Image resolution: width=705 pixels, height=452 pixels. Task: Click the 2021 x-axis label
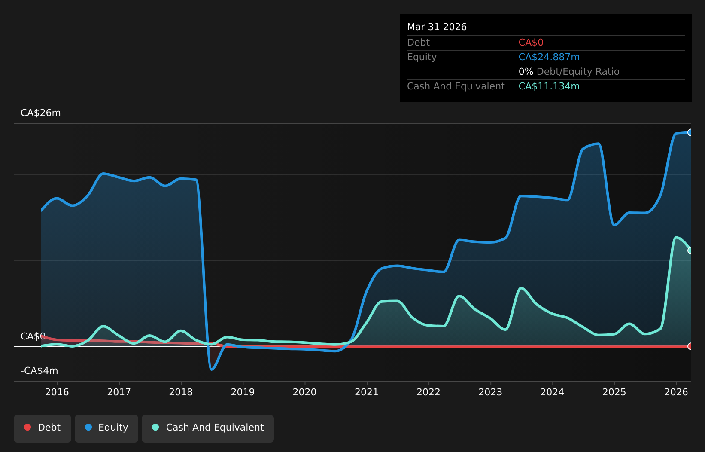[x=367, y=392]
